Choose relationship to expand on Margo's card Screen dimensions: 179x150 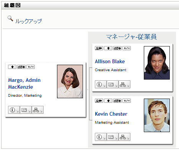[21, 67]
